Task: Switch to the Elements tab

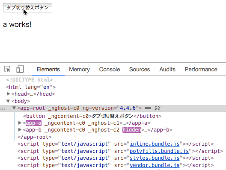Action: [48, 70]
